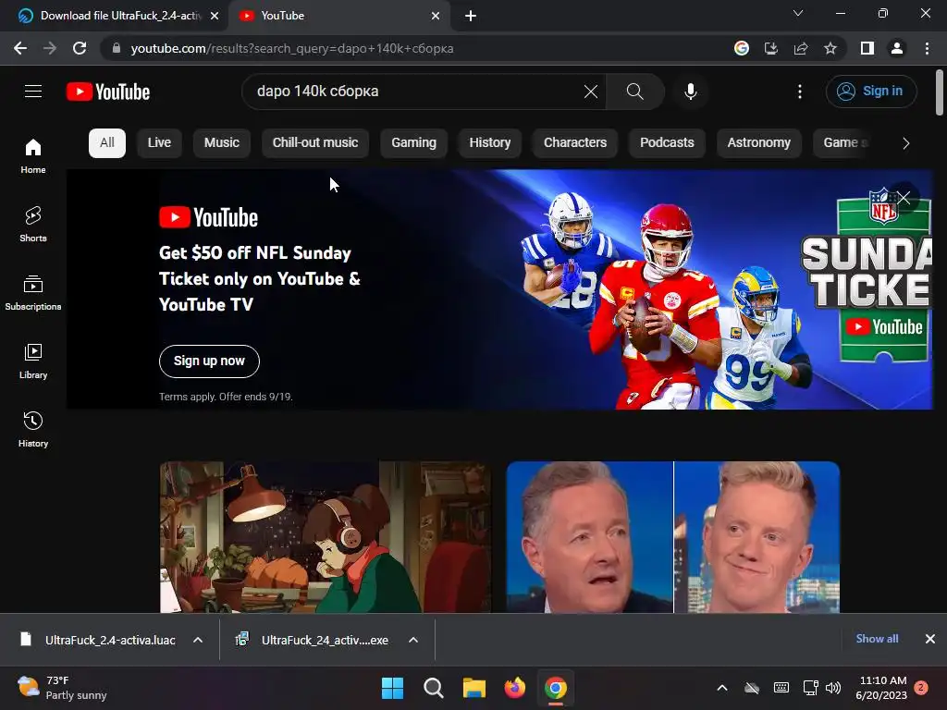This screenshot has height=710, width=947.
Task: Open Chrome three-dot menu
Action: pos(927,48)
